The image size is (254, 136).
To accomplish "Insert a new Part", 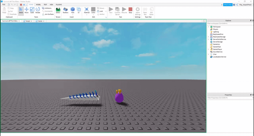I will [73, 10].
